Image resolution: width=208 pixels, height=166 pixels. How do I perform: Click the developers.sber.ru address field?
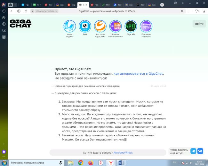[x=46, y=11]
